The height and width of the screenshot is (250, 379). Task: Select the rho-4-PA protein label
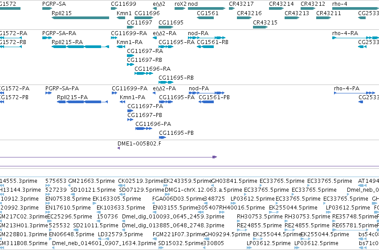pos(346,89)
